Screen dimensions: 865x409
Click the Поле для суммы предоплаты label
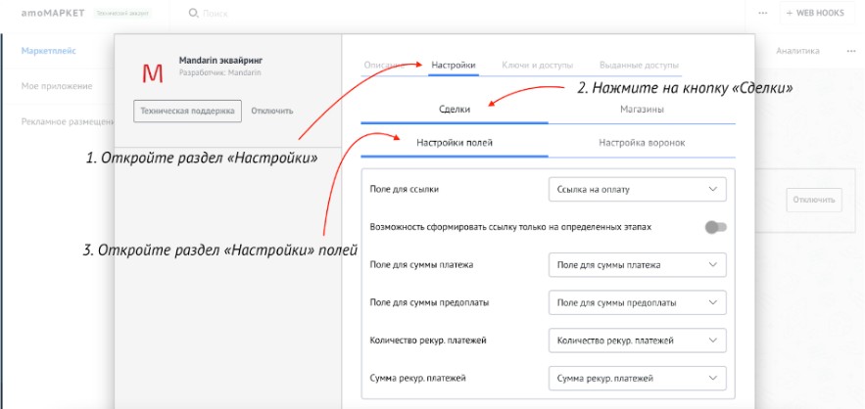[x=429, y=302]
